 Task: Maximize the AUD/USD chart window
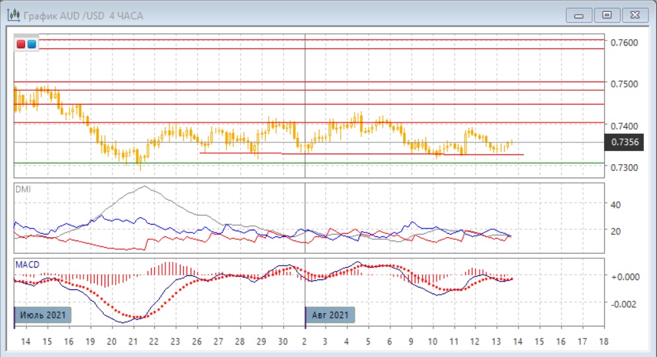tap(606, 14)
